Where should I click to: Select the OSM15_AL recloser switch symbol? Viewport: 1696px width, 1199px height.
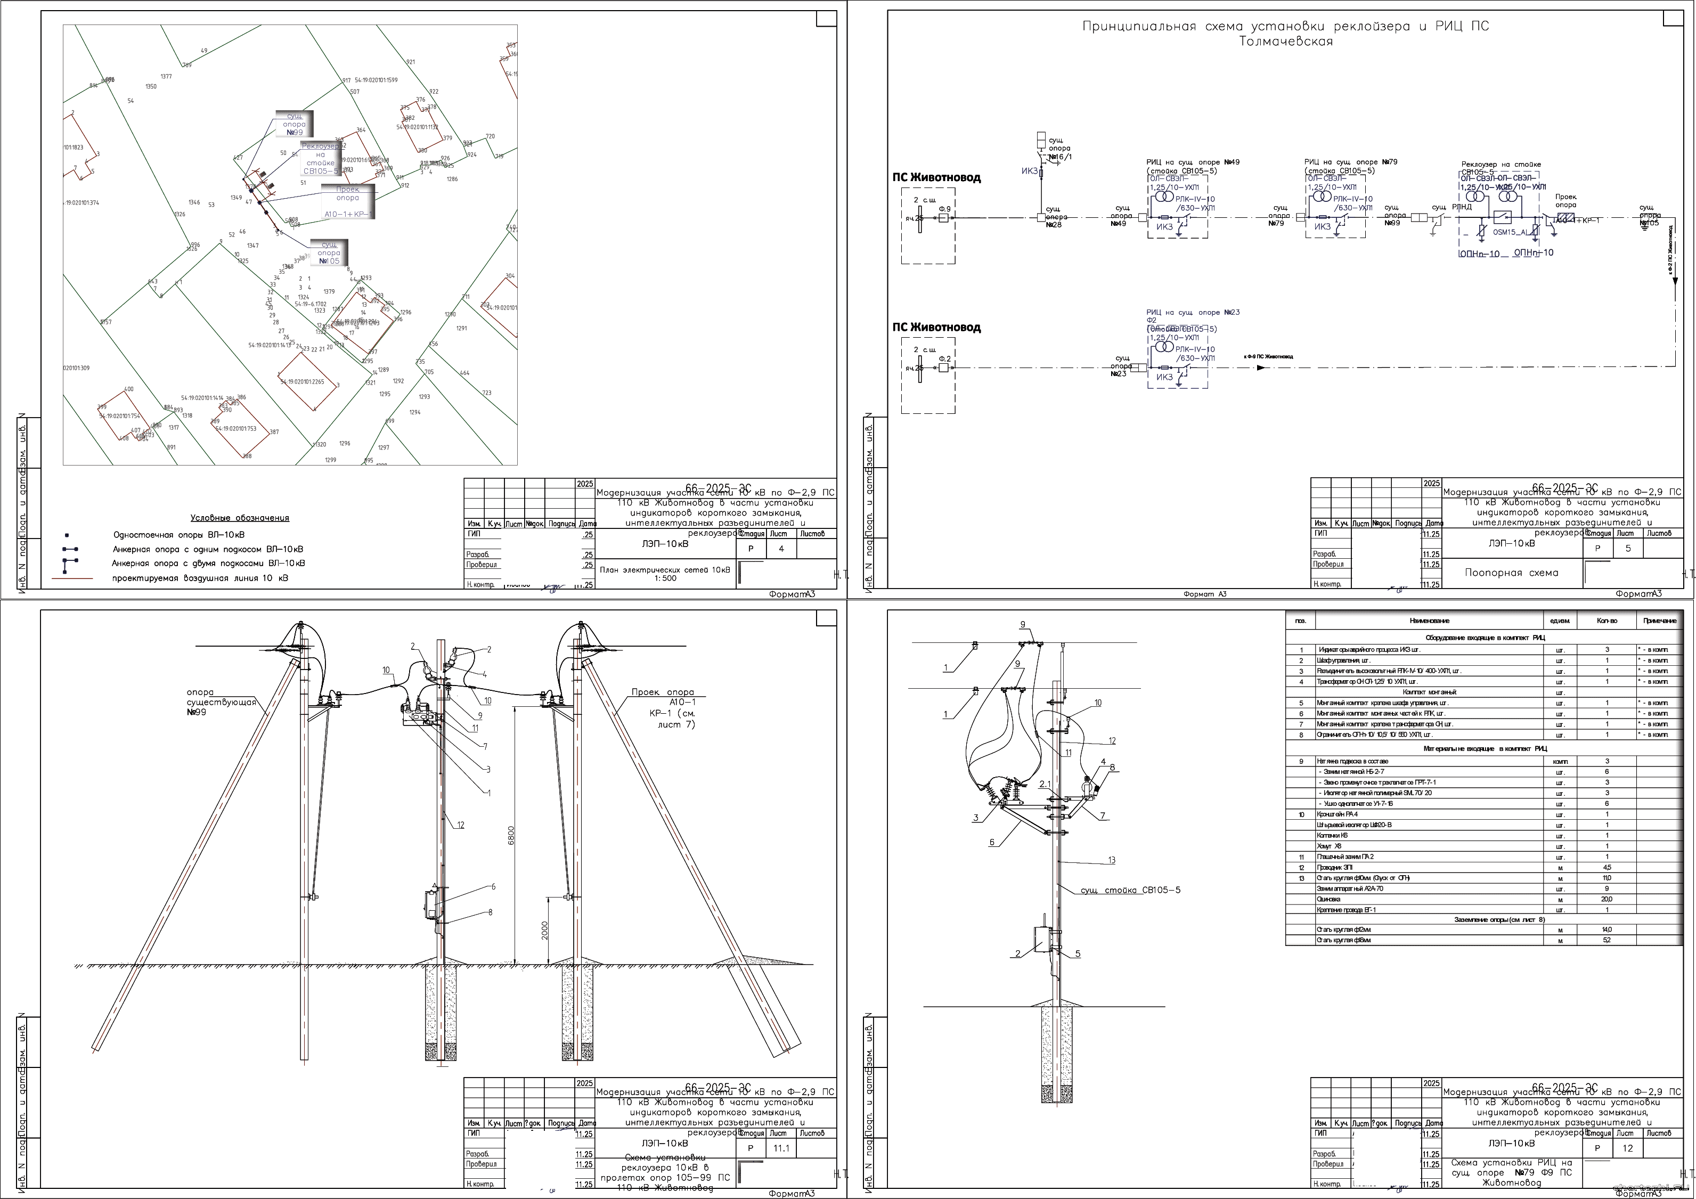pyautogui.click(x=1503, y=216)
